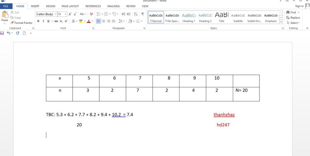Open Text Effects and Typography
Viewport: 310px width, 156px height.
(73, 21)
